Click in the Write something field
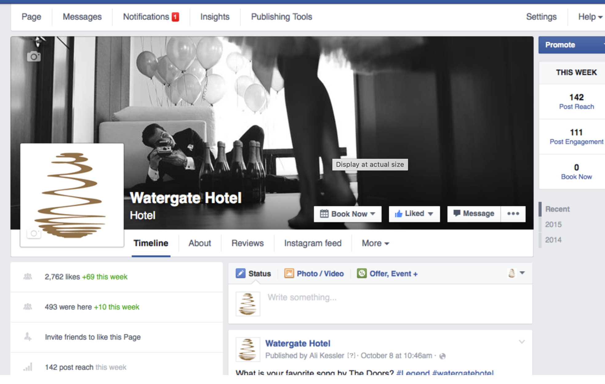Viewport: 605px width, 384px height. [x=380, y=303]
